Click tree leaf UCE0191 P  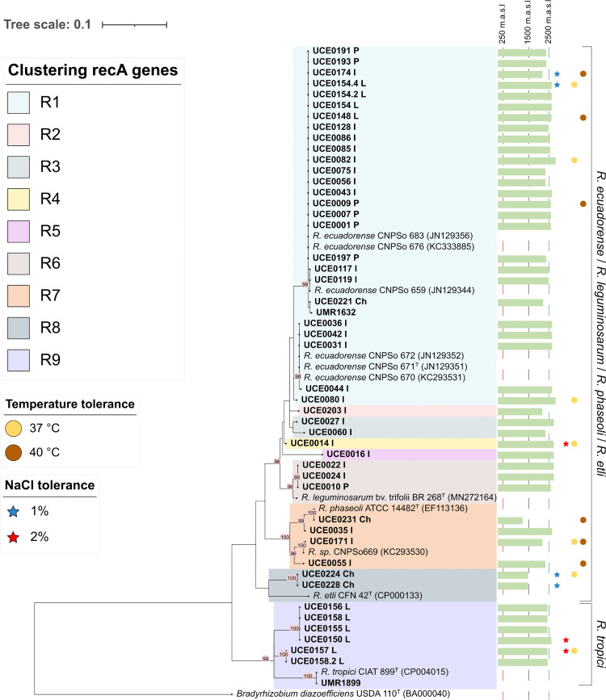click(335, 50)
